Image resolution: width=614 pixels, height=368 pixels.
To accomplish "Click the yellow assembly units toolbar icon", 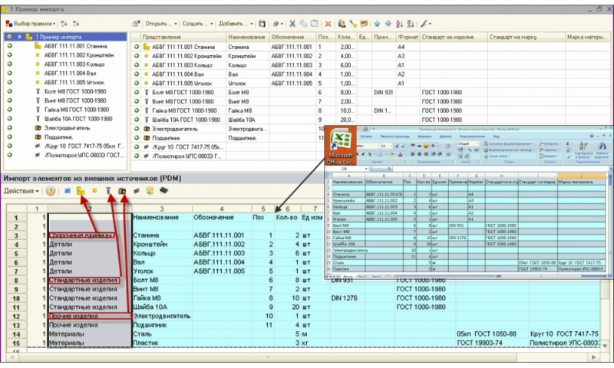I will 80,191.
